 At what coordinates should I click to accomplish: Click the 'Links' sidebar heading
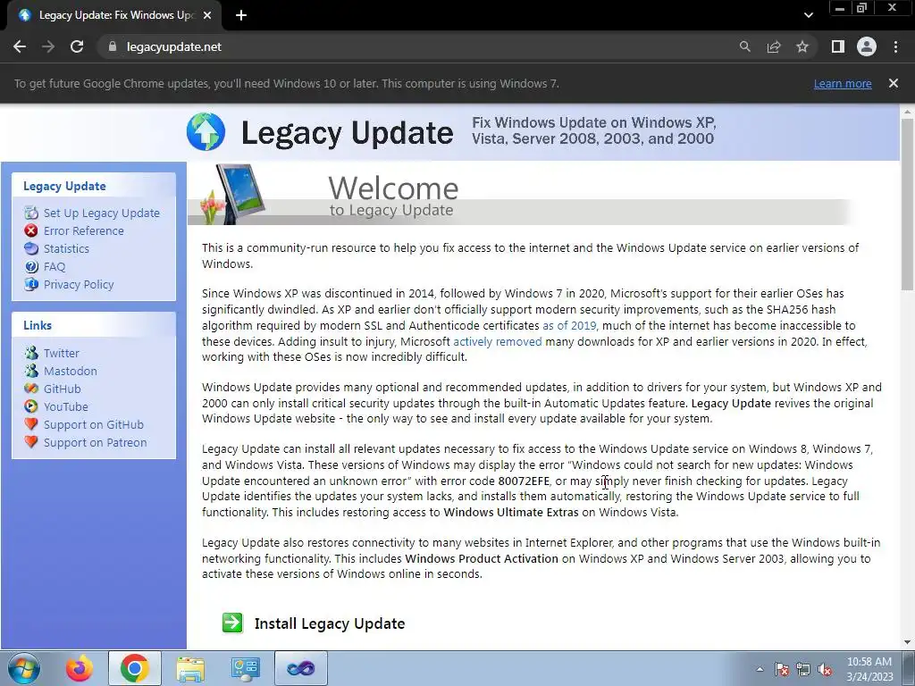click(38, 325)
